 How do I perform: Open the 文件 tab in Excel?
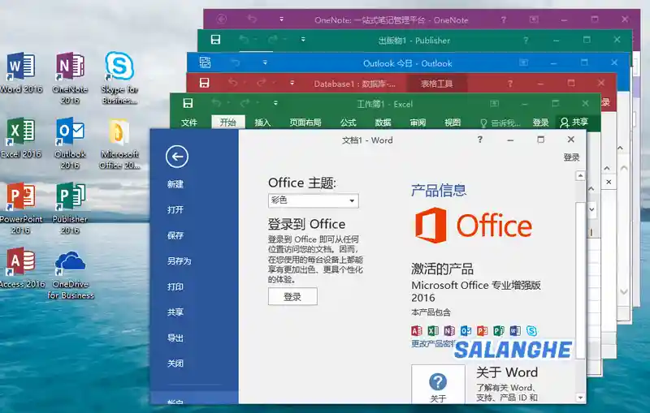[x=189, y=123]
